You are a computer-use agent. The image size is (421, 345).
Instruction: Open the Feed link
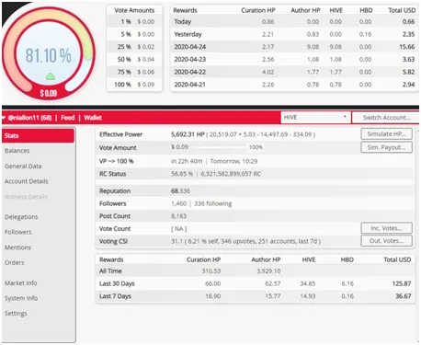point(68,118)
